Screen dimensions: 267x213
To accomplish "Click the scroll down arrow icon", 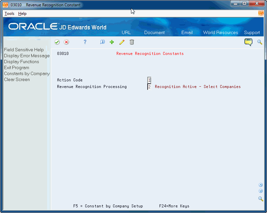I will (260, 191).
